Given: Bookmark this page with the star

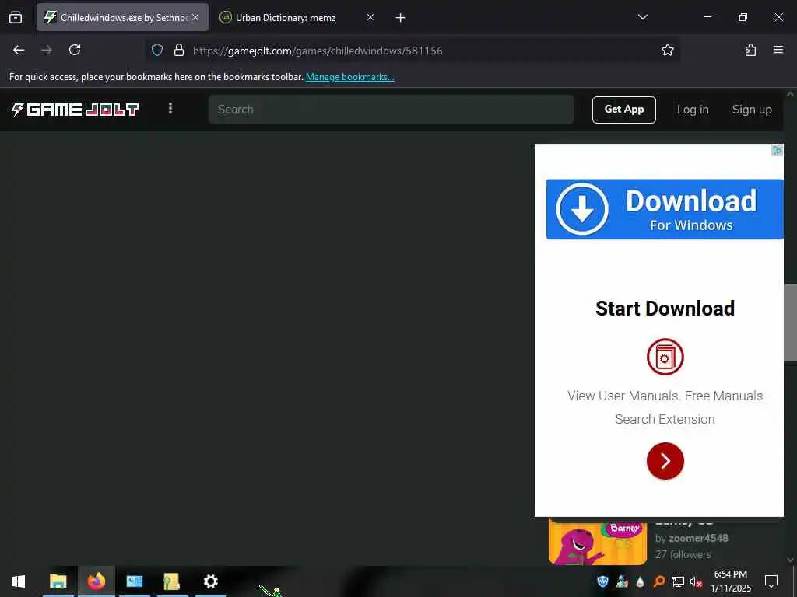Looking at the screenshot, I should (x=667, y=50).
